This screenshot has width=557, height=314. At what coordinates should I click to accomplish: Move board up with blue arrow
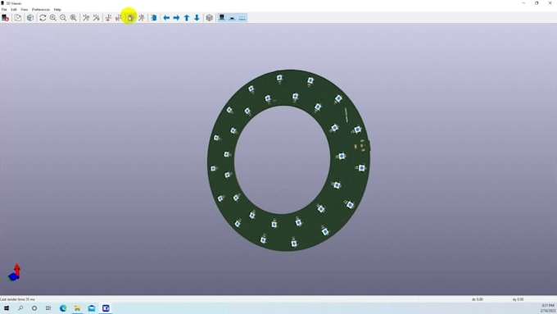(x=187, y=18)
